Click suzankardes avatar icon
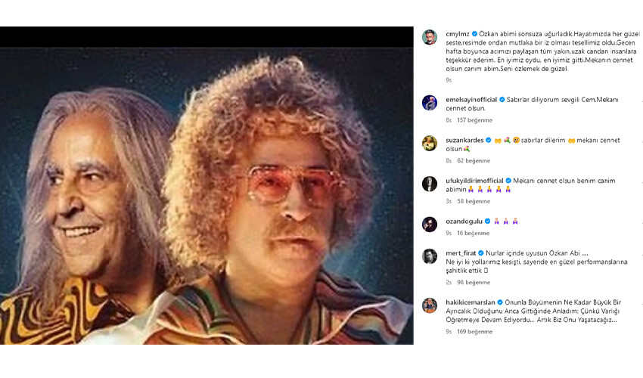The width and height of the screenshot is (643, 378). pos(430,143)
